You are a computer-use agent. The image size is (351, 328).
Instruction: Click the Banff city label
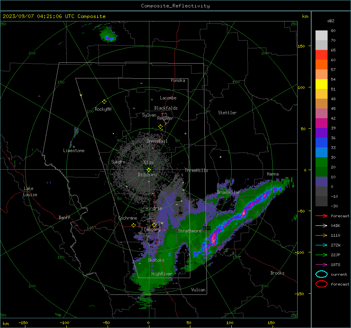pyautogui.click(x=64, y=218)
